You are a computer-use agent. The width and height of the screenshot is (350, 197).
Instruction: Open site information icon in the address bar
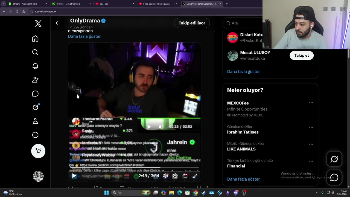coord(32,11)
